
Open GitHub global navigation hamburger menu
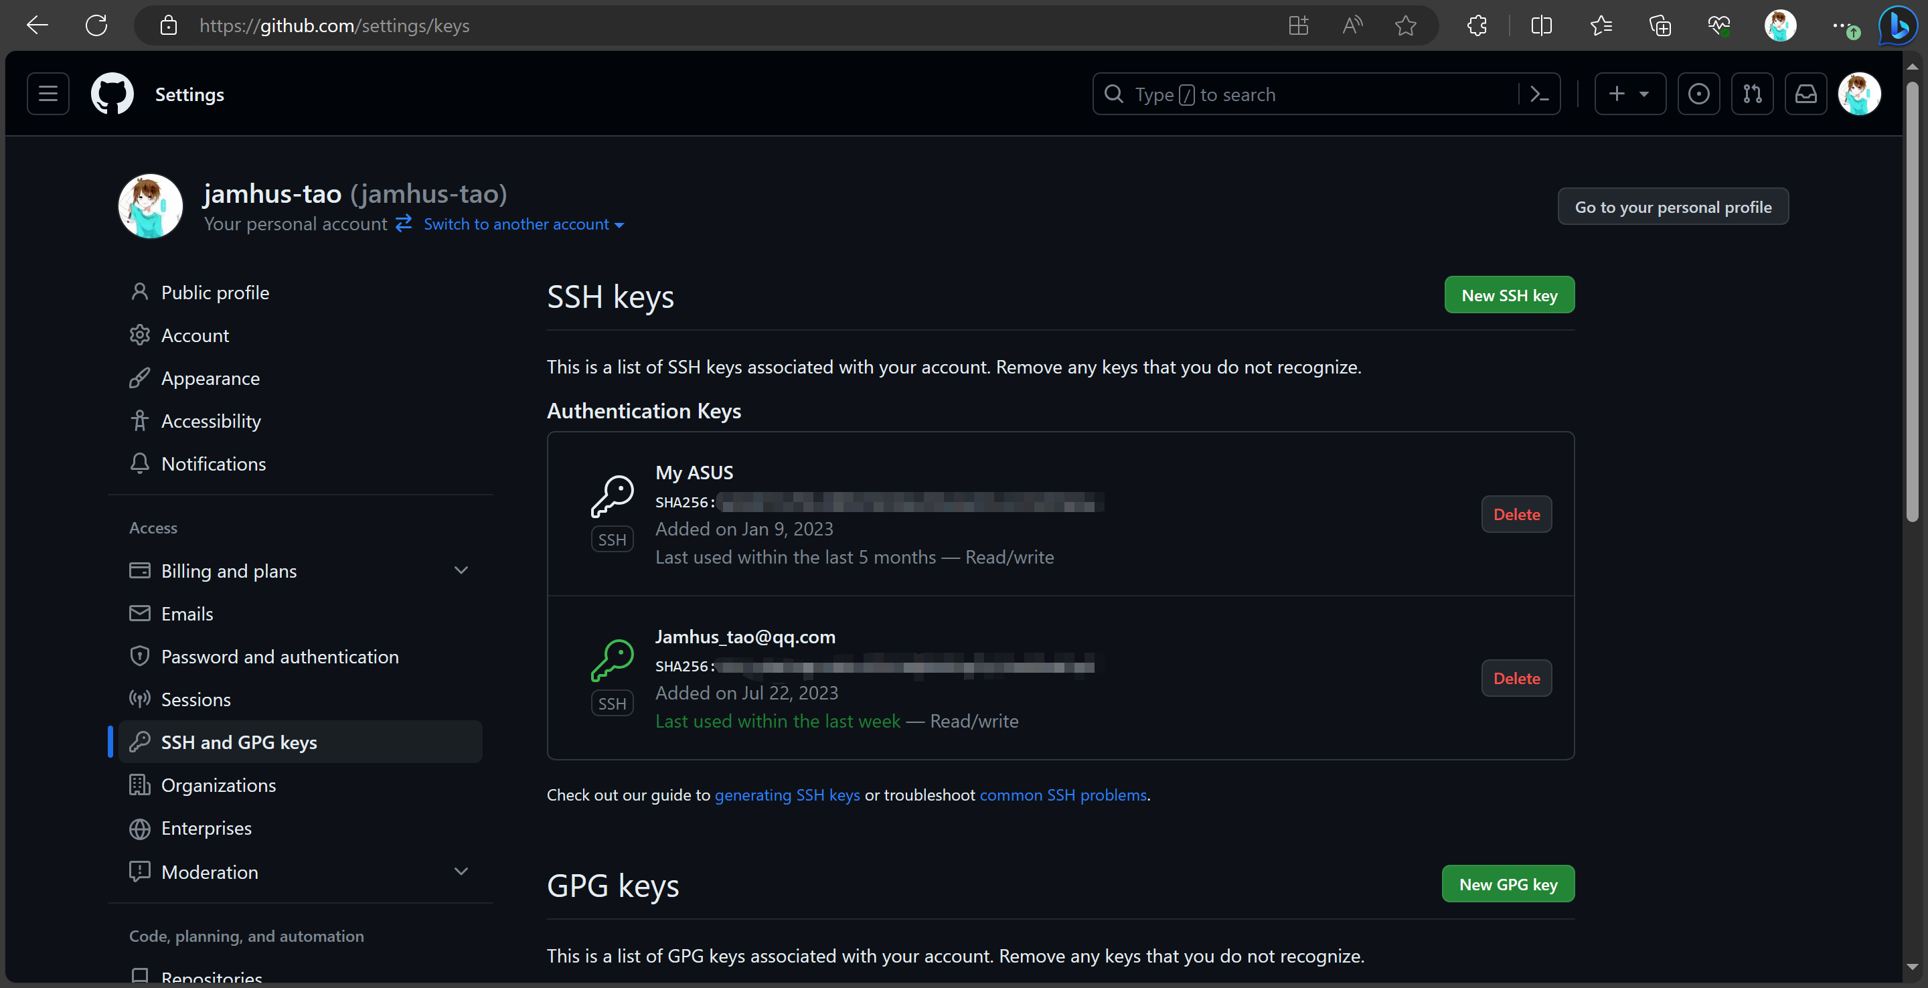pos(48,94)
